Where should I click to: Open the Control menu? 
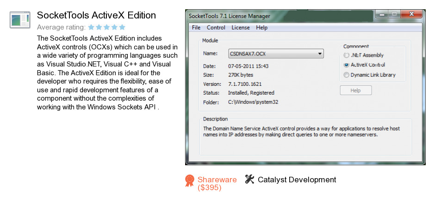click(216, 27)
